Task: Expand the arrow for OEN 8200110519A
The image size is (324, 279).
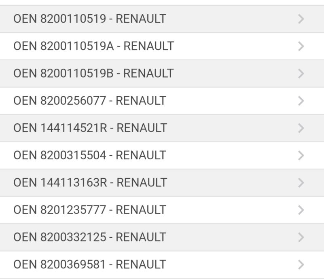Action: pos(301,46)
